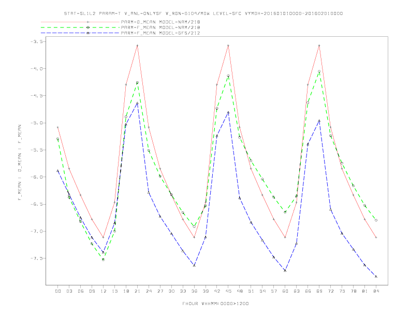
Task: Click x-axis tick label 63
Action: coord(297,291)
